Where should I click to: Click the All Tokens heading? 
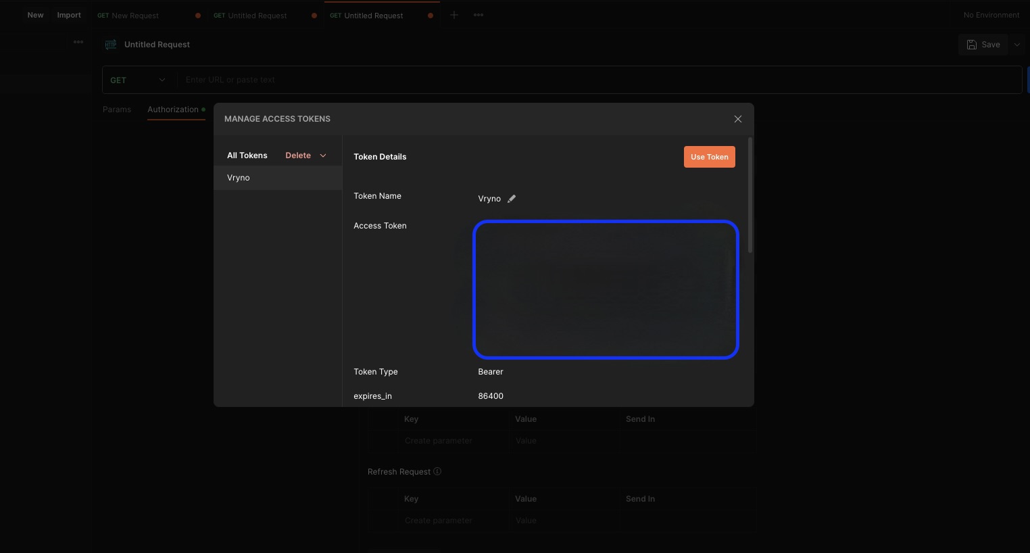coord(247,155)
